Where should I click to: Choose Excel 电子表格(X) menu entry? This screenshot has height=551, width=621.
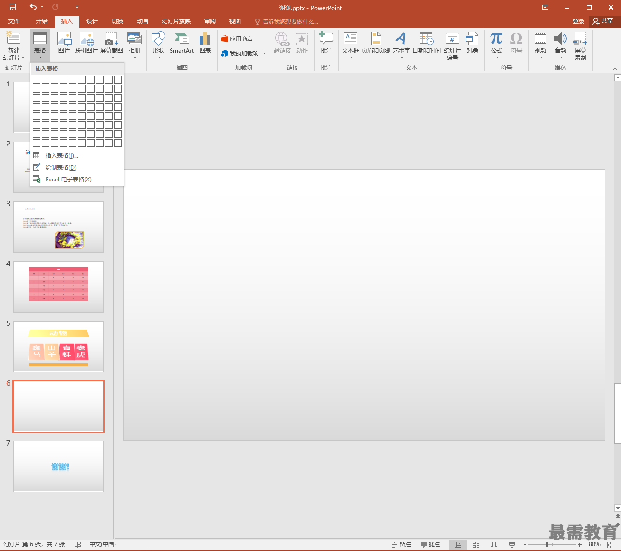pos(77,179)
